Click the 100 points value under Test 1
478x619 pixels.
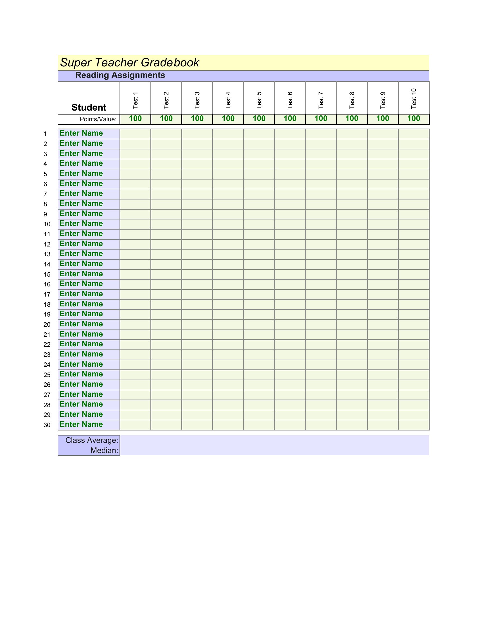coord(135,119)
